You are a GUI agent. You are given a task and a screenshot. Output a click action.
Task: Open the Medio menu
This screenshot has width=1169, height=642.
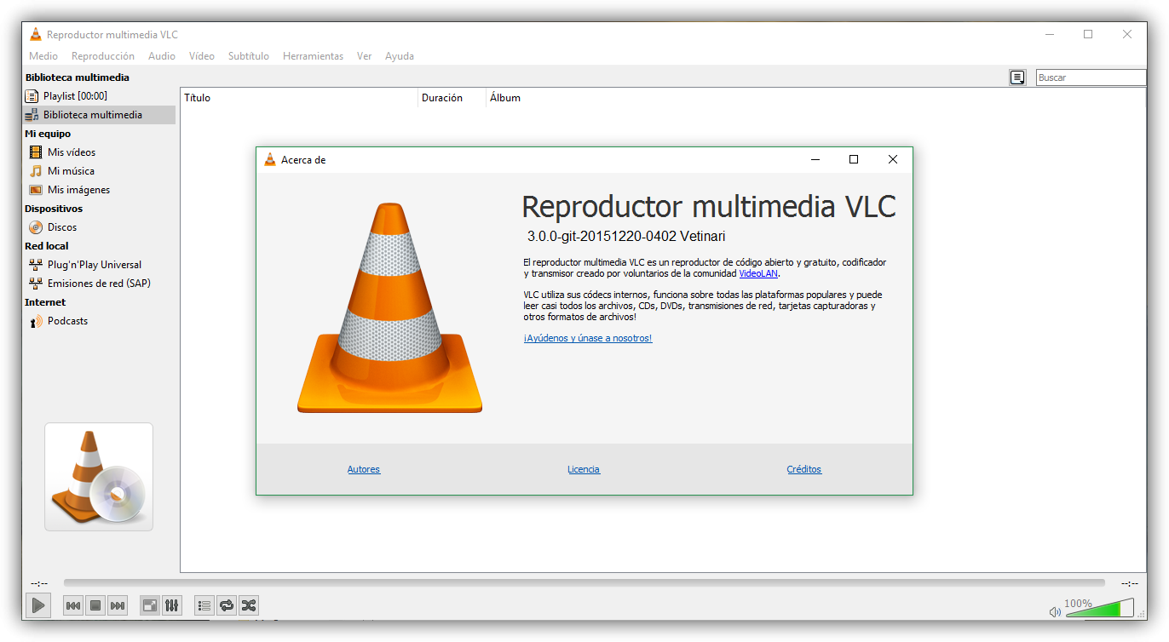click(43, 56)
